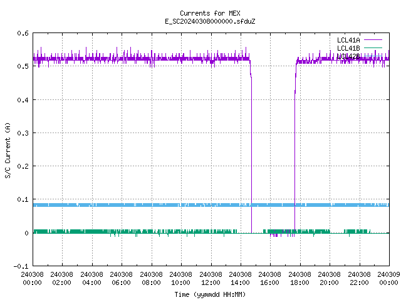
Task: Click the x-axis tick '240308 14:00'
Action: (x=240, y=278)
